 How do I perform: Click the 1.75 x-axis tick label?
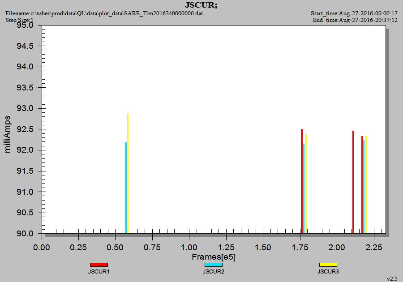pyautogui.click(x=300, y=248)
